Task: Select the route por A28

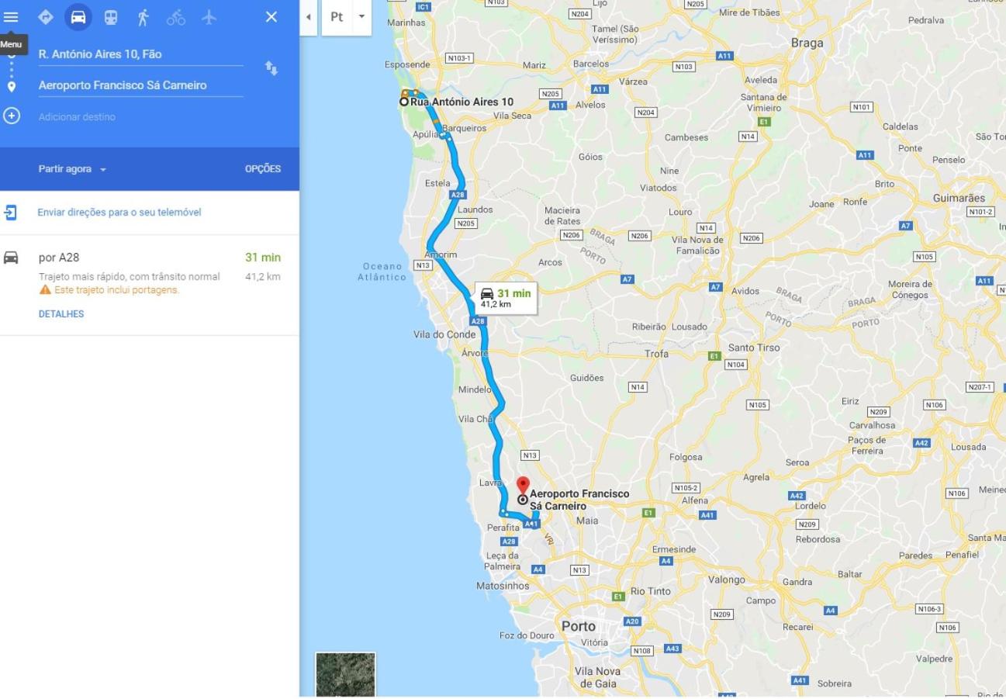Action: point(150,285)
